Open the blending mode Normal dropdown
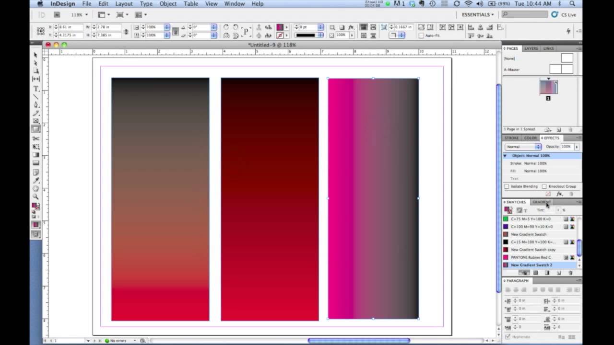This screenshot has height=345, width=614. point(523,147)
